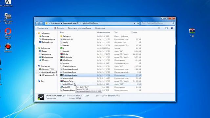Select the bink2w32.dll file
This screenshot has height=118, width=210.
pyautogui.click(x=100, y=39)
